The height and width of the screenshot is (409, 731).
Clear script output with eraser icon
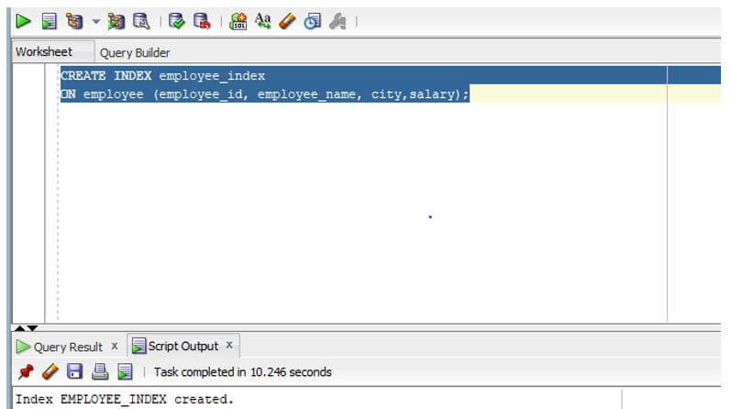pos(50,371)
